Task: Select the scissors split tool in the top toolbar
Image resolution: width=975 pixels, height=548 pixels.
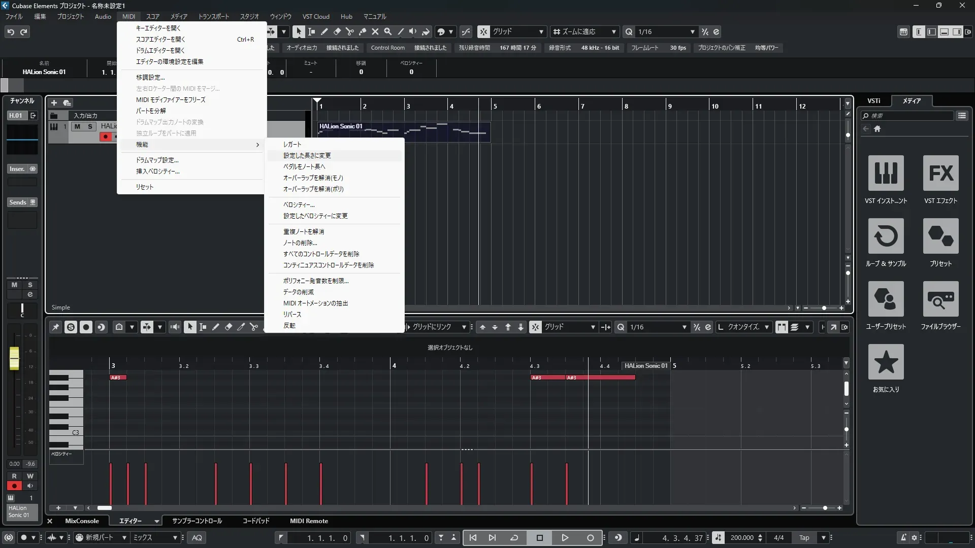Action: 349,31
